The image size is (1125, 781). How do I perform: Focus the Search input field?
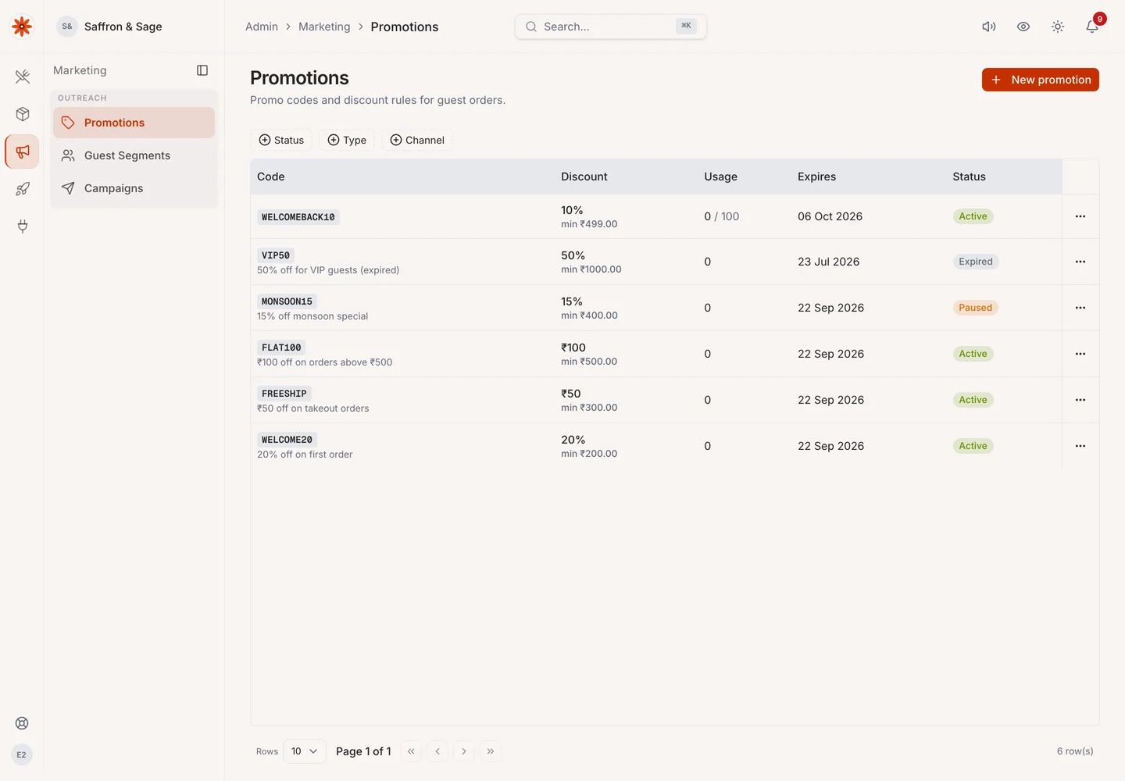(611, 27)
